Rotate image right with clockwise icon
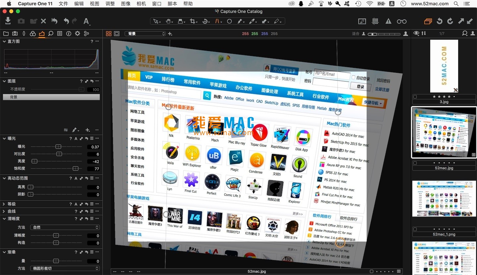This screenshot has width=477, height=275. (x=450, y=21)
